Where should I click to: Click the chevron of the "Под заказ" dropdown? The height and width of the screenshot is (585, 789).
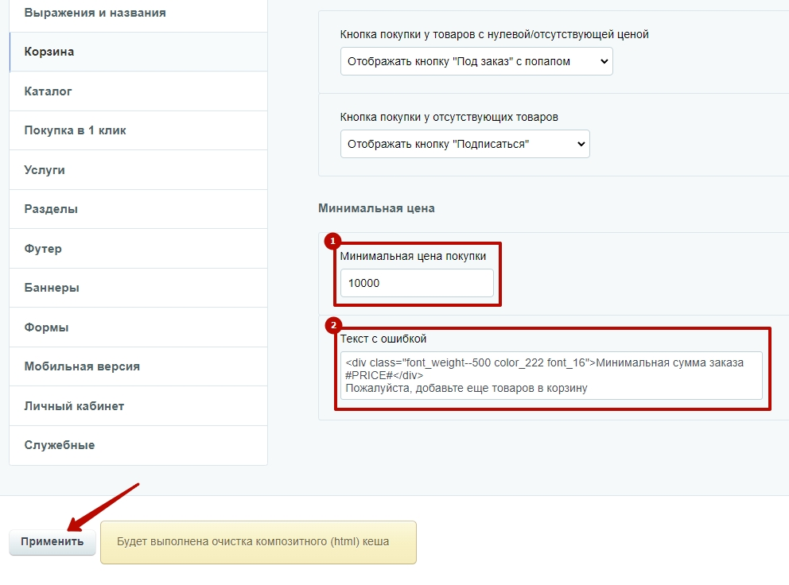tap(604, 61)
